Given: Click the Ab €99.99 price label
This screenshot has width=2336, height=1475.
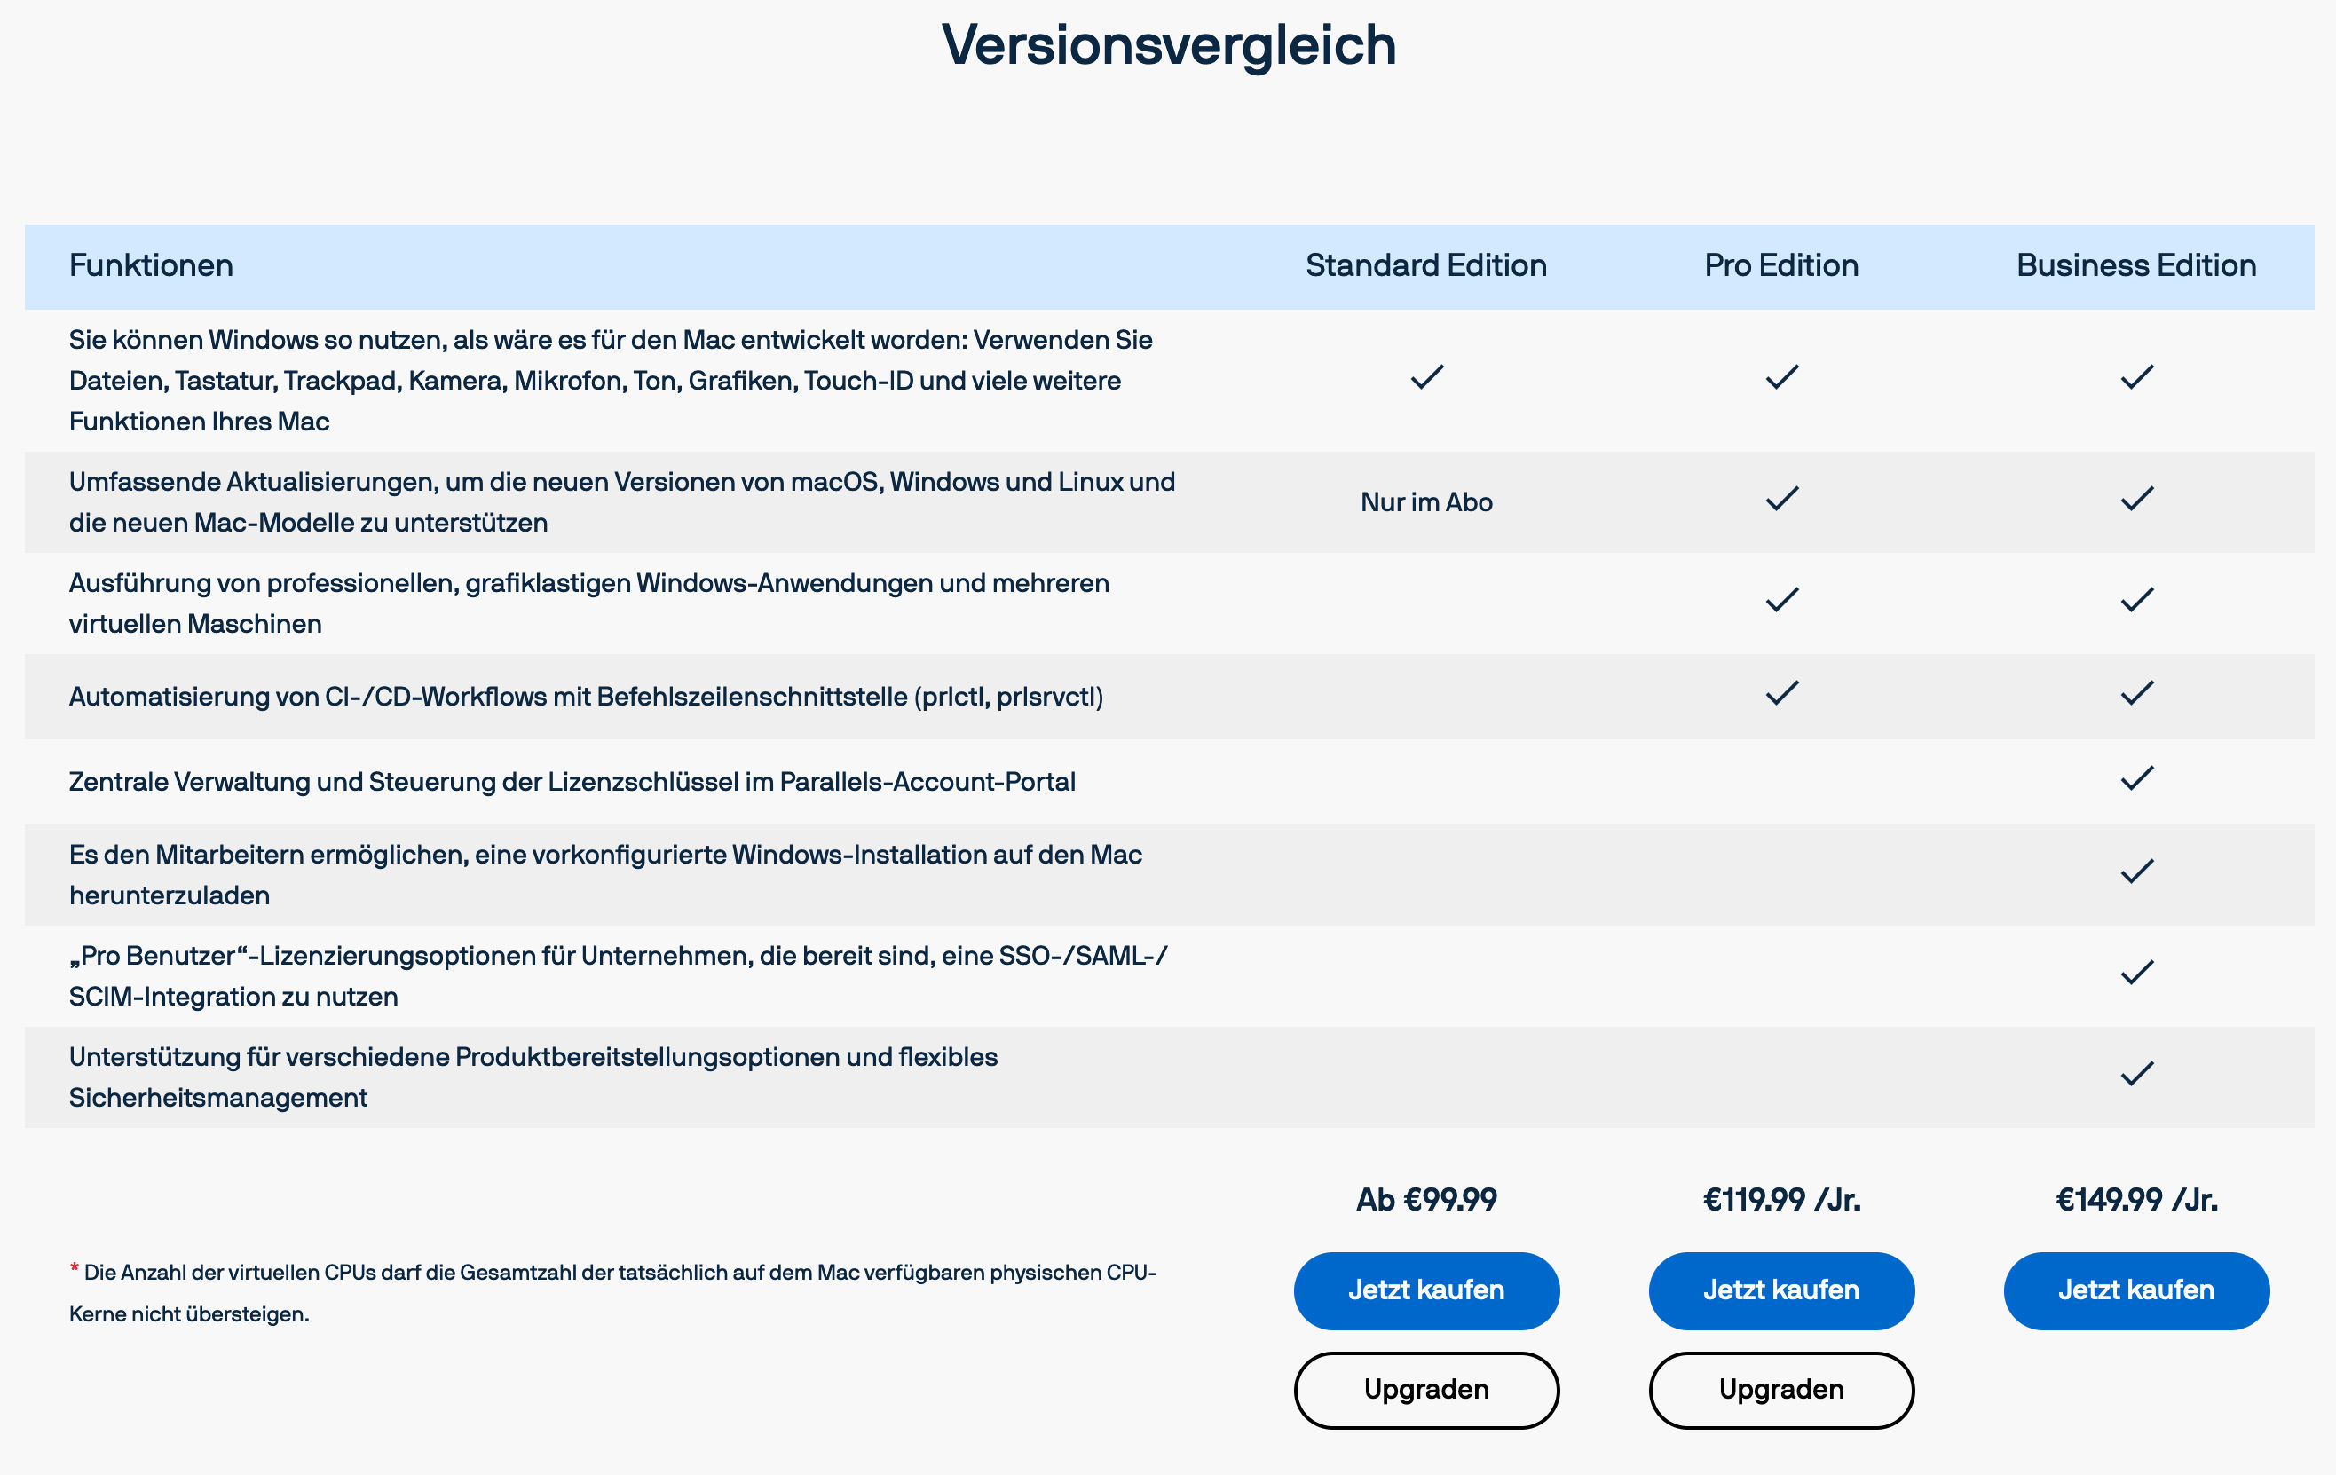Looking at the screenshot, I should click(x=1426, y=1201).
